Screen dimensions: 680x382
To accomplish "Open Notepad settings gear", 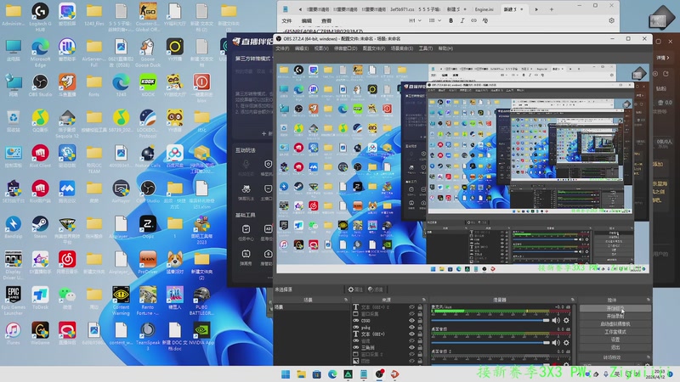I will point(611,20).
